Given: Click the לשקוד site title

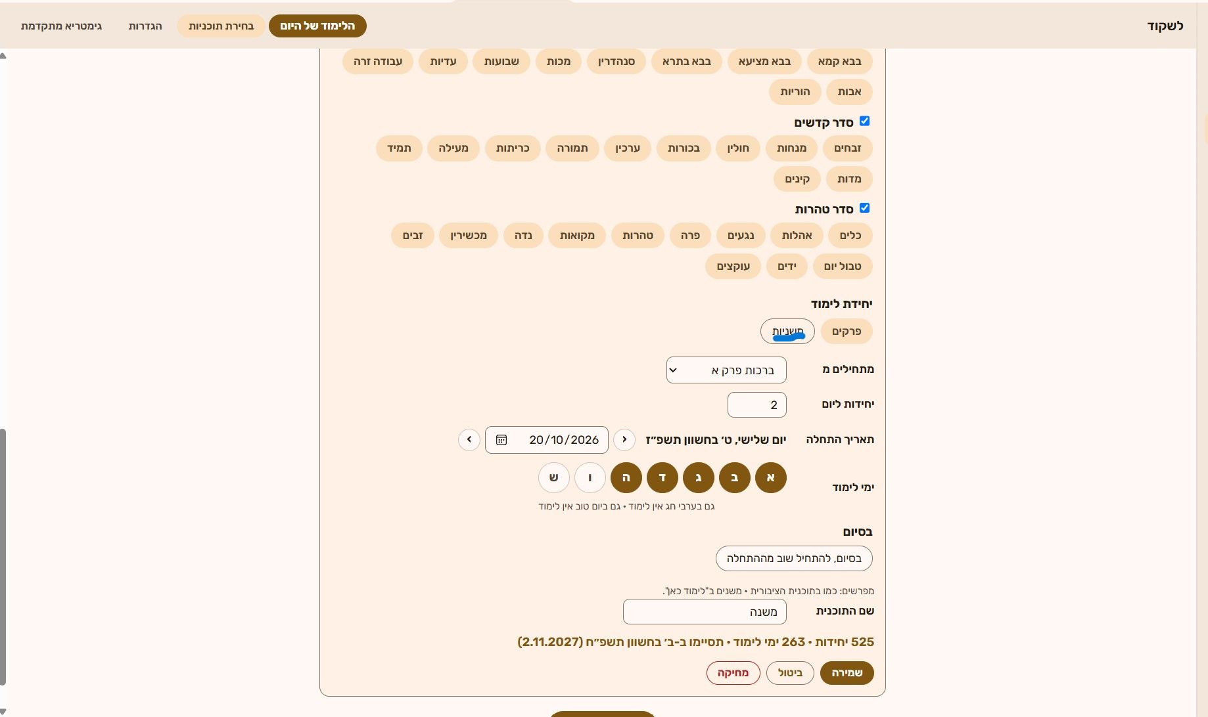Looking at the screenshot, I should coord(1165,26).
